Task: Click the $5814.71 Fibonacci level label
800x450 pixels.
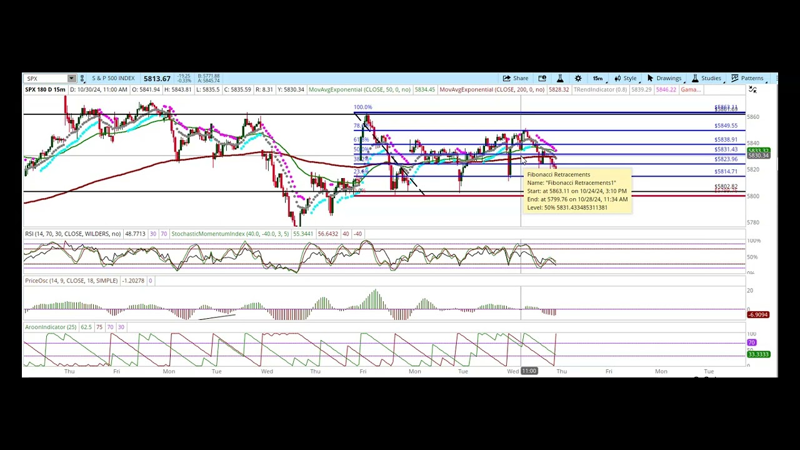Action: pyautogui.click(x=726, y=171)
